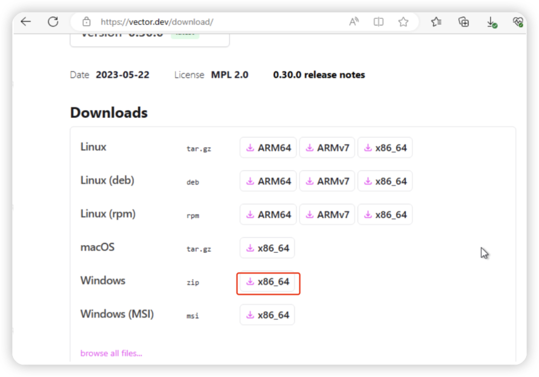This screenshot has width=539, height=377.
Task: Click the Linux (rpm) row label
Action: (108, 214)
